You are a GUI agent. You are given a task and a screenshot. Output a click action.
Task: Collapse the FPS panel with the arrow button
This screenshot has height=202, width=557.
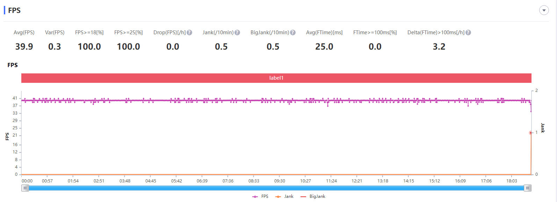point(544,10)
